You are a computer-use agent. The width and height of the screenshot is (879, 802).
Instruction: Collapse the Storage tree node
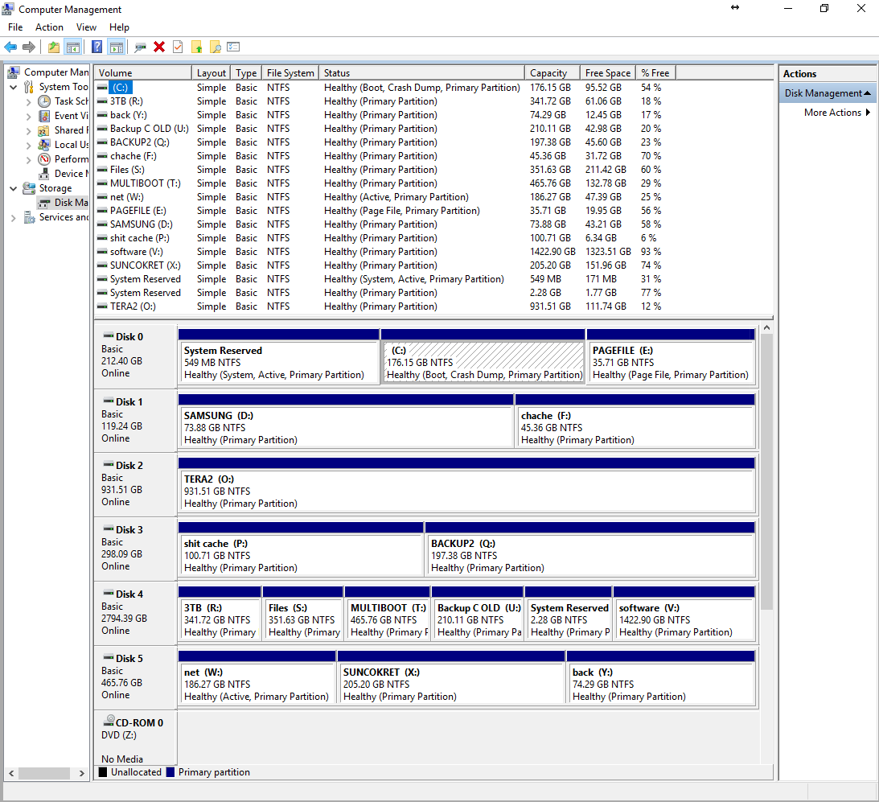click(14, 188)
